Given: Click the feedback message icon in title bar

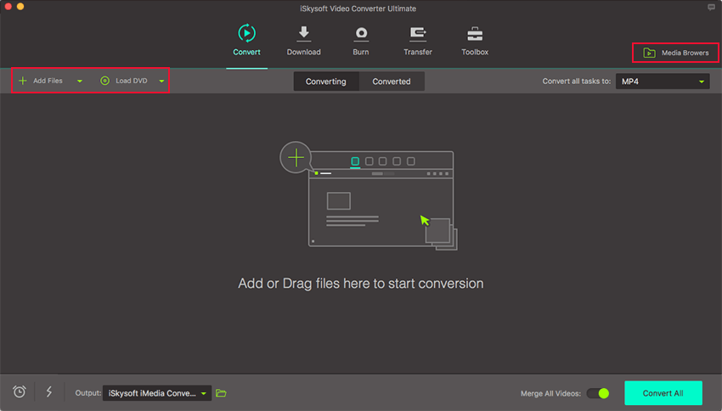Looking at the screenshot, I should coord(711,7).
